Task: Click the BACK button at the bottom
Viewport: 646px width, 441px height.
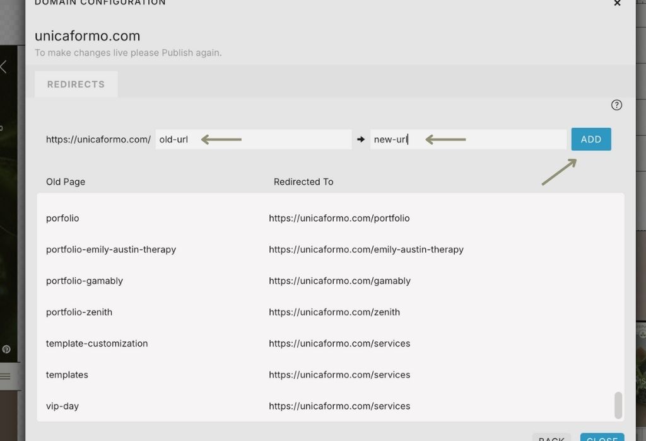Action: tap(551, 437)
